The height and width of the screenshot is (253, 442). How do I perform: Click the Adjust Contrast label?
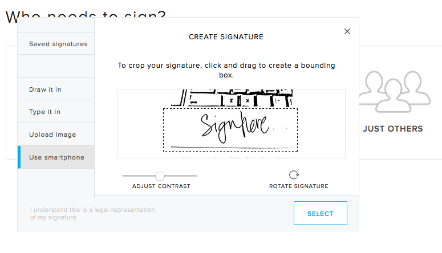(x=161, y=186)
